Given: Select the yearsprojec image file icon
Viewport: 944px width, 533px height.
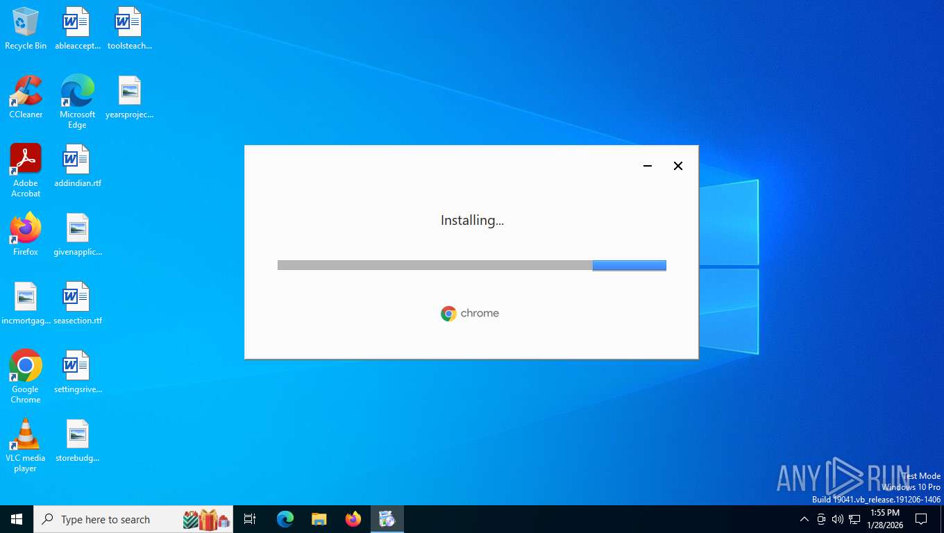Looking at the screenshot, I should pyautogui.click(x=129, y=97).
